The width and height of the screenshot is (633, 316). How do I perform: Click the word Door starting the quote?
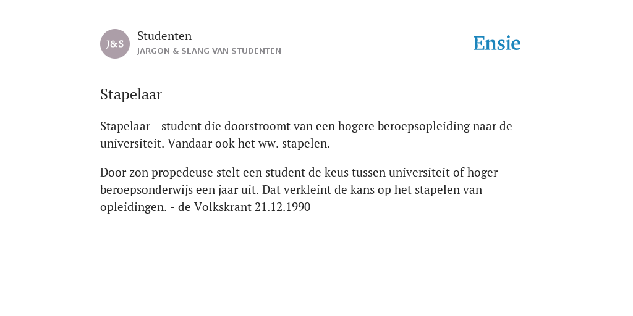113,173
